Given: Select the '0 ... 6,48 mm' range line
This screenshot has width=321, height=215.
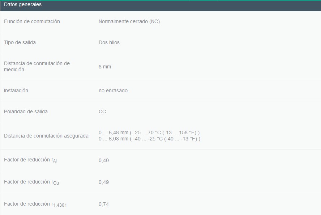Looking at the screenshot, I should coord(149,132).
